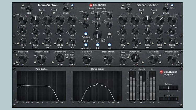Click the right Dynamic EQ knob
Image resolution: width=196 pixels, height=110 pixels.
[135, 58]
